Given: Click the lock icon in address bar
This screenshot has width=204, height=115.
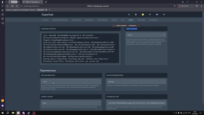Looking at the screenshot, I should tap(21, 6).
